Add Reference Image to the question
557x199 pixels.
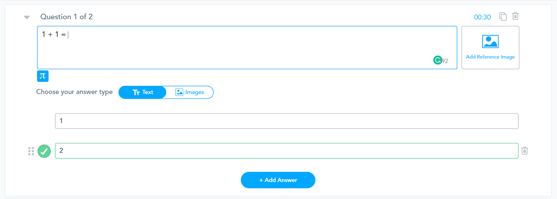coord(490,57)
